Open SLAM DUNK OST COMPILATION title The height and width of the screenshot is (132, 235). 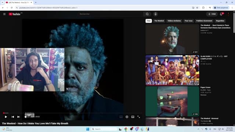coord(214,58)
